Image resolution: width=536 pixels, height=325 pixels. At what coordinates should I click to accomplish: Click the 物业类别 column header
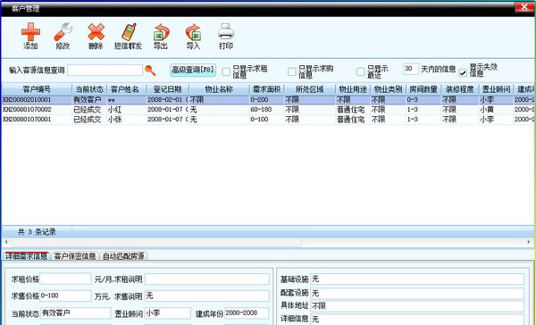(388, 89)
